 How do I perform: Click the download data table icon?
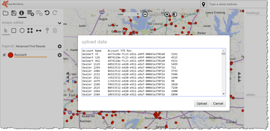tap(39, 13)
